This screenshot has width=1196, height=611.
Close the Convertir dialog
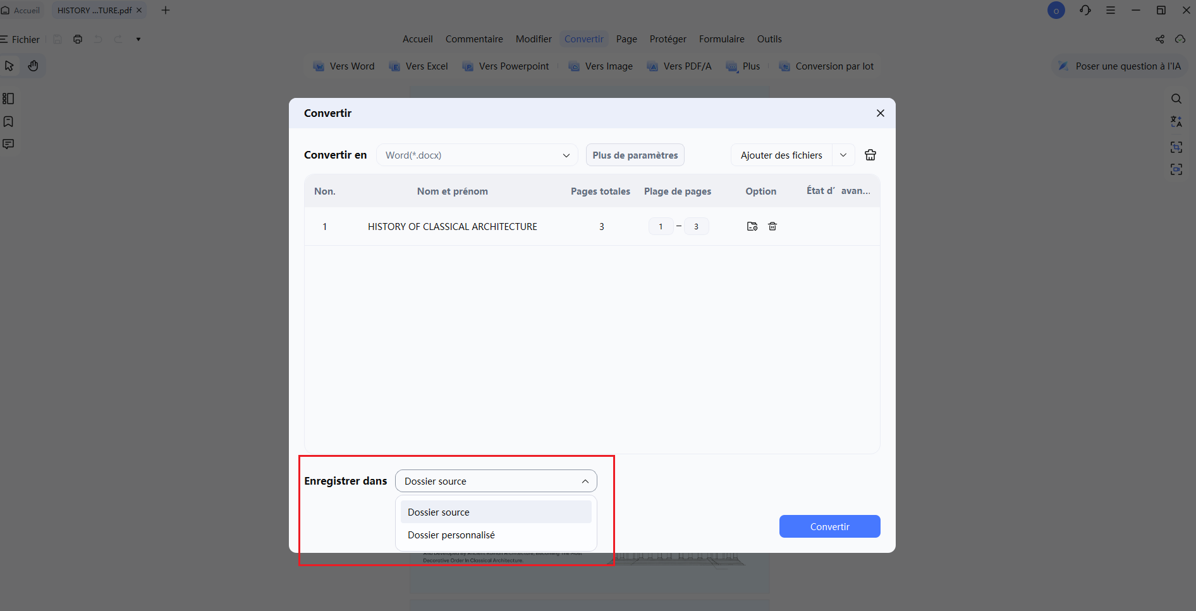tap(881, 113)
